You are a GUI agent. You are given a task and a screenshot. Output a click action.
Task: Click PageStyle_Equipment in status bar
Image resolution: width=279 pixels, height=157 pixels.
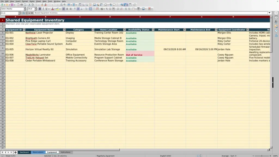[x=105, y=156]
